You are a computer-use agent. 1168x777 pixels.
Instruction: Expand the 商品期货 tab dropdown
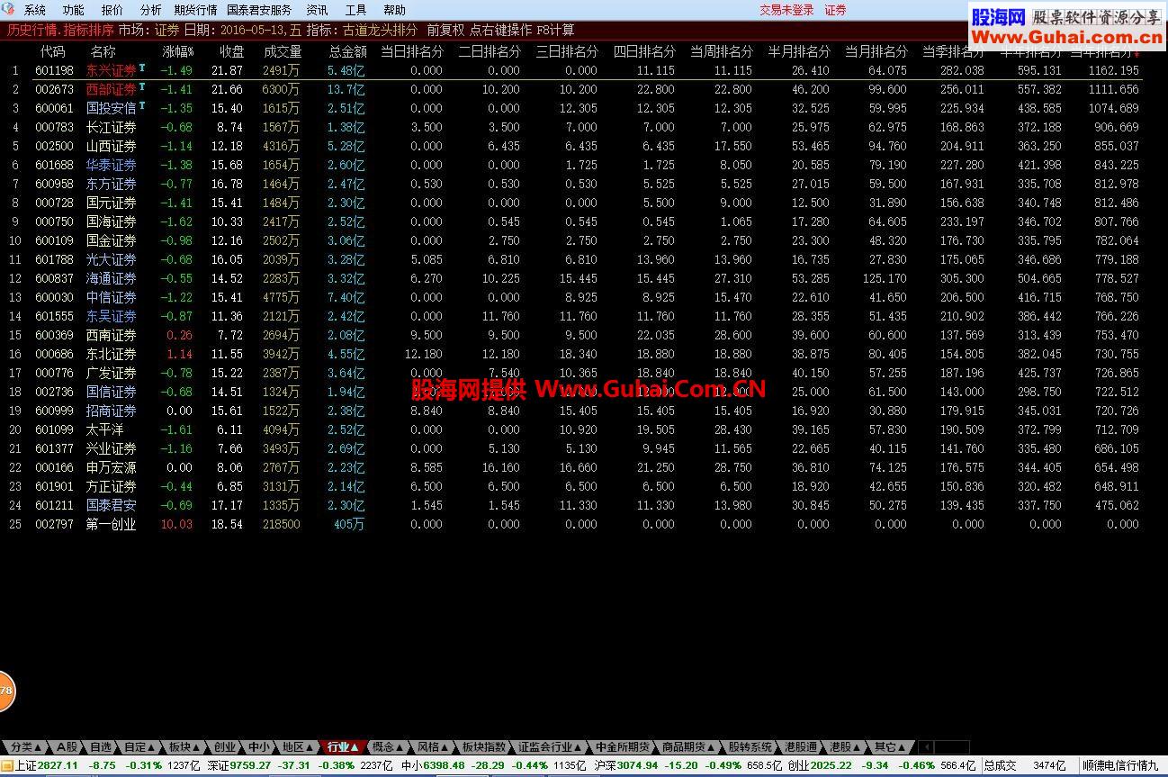click(x=711, y=746)
